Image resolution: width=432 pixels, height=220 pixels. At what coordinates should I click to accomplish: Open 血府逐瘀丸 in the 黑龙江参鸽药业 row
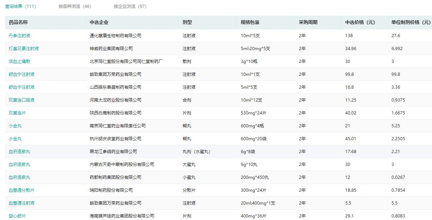[x=19, y=152]
